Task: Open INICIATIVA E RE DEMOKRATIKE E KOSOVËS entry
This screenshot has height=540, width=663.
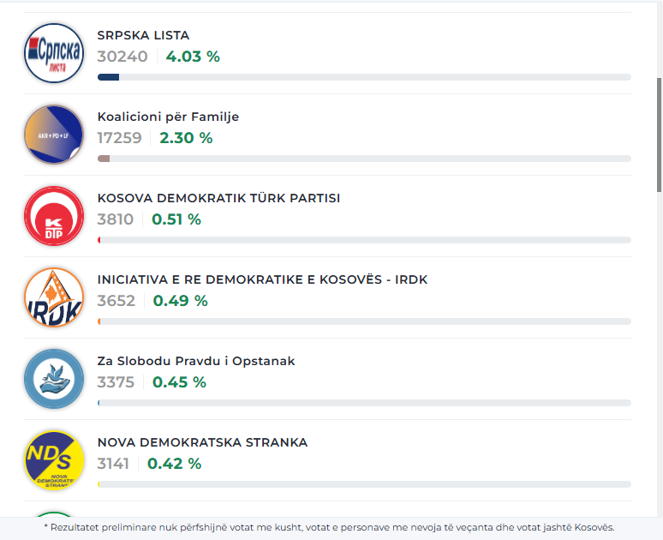Action: 262,279
